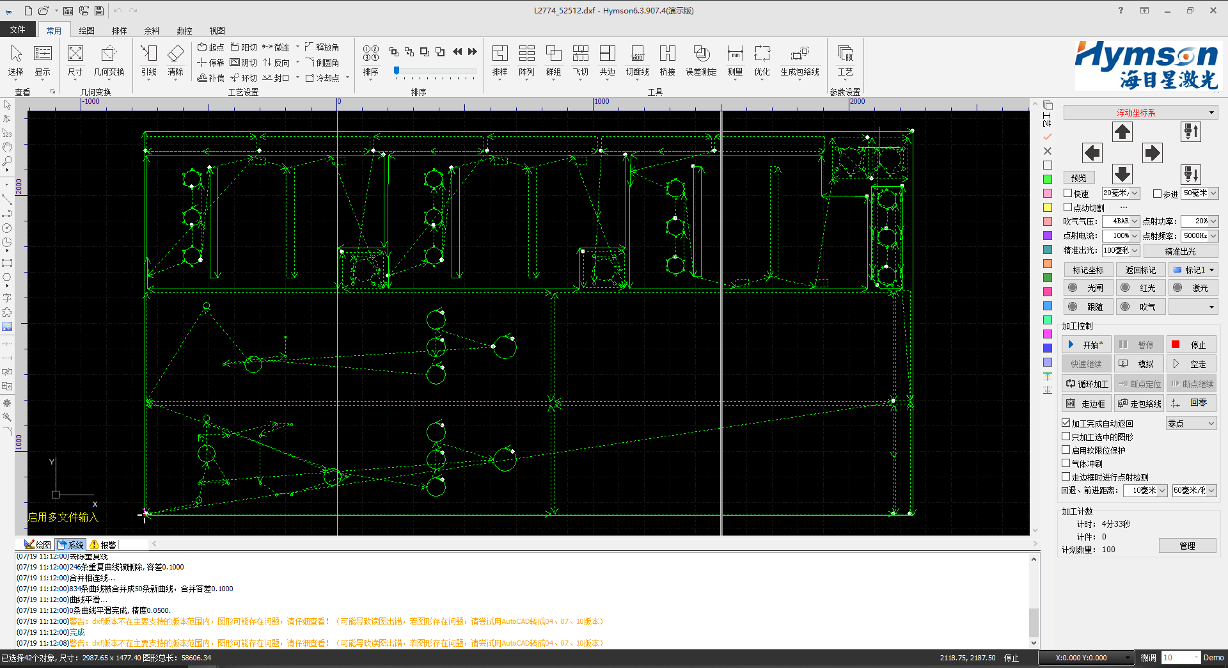Enable the 快速 (fast) checkbox

point(1067,193)
